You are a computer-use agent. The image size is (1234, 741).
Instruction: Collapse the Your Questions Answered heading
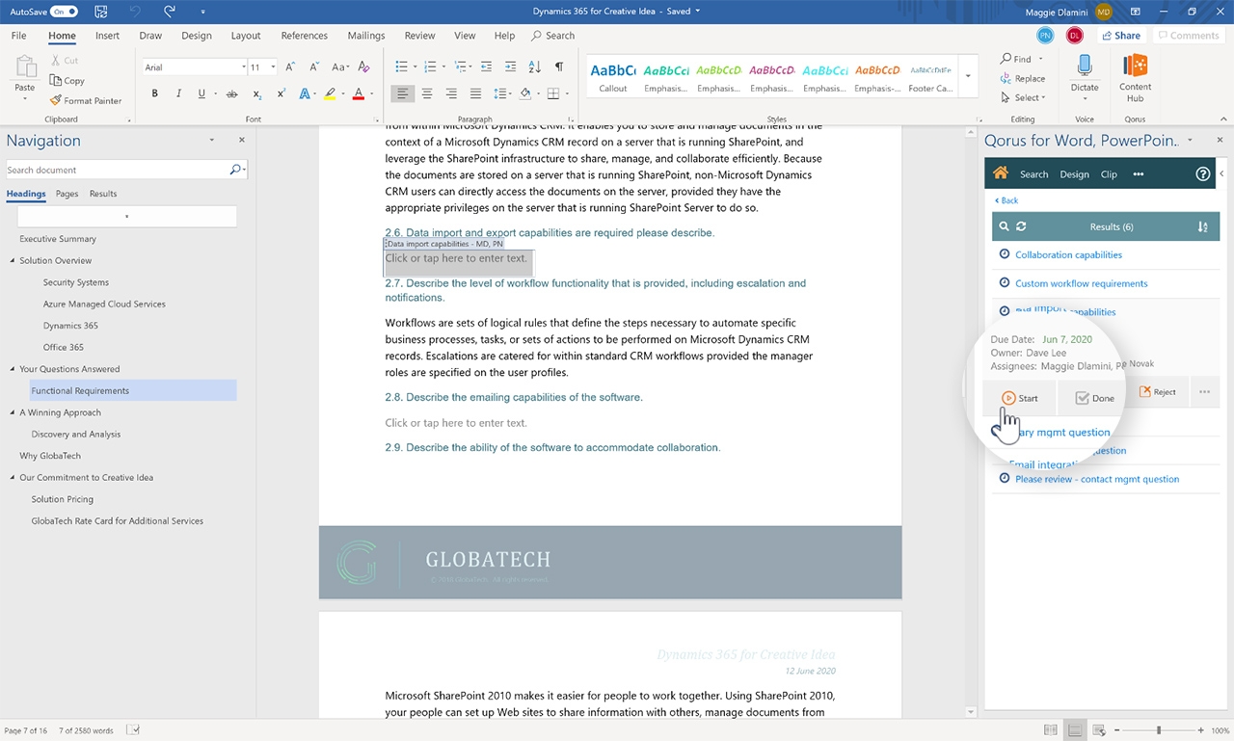point(13,369)
